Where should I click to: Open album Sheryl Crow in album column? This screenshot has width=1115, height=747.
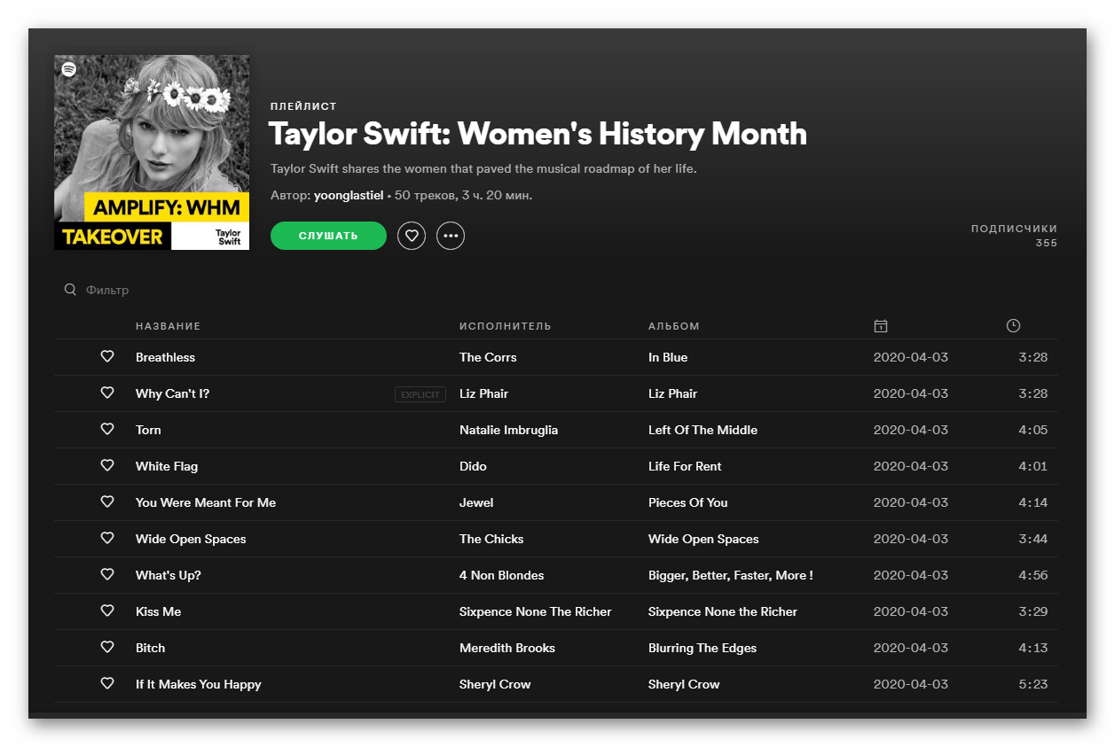click(x=684, y=684)
